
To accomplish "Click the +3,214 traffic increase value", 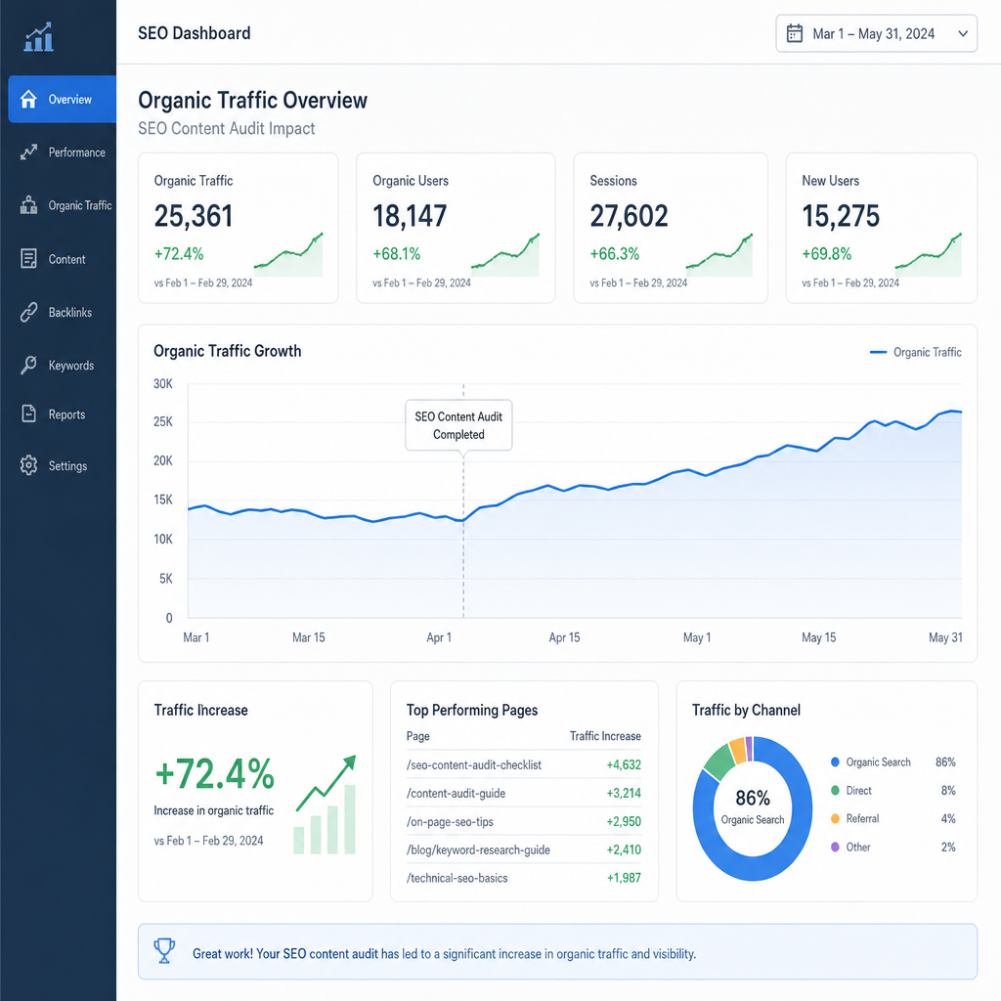I will pyautogui.click(x=624, y=793).
